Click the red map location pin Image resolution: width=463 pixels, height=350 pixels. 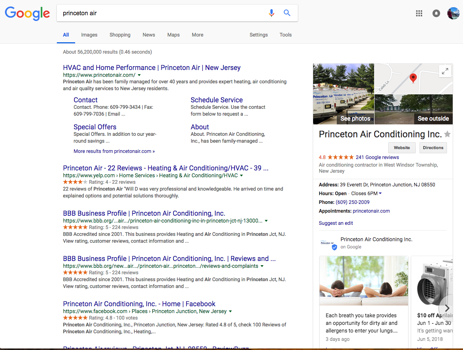click(413, 78)
